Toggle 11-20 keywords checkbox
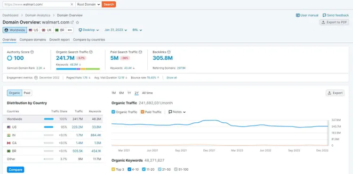Screen dimensions: 353x174 [x=144, y=169]
